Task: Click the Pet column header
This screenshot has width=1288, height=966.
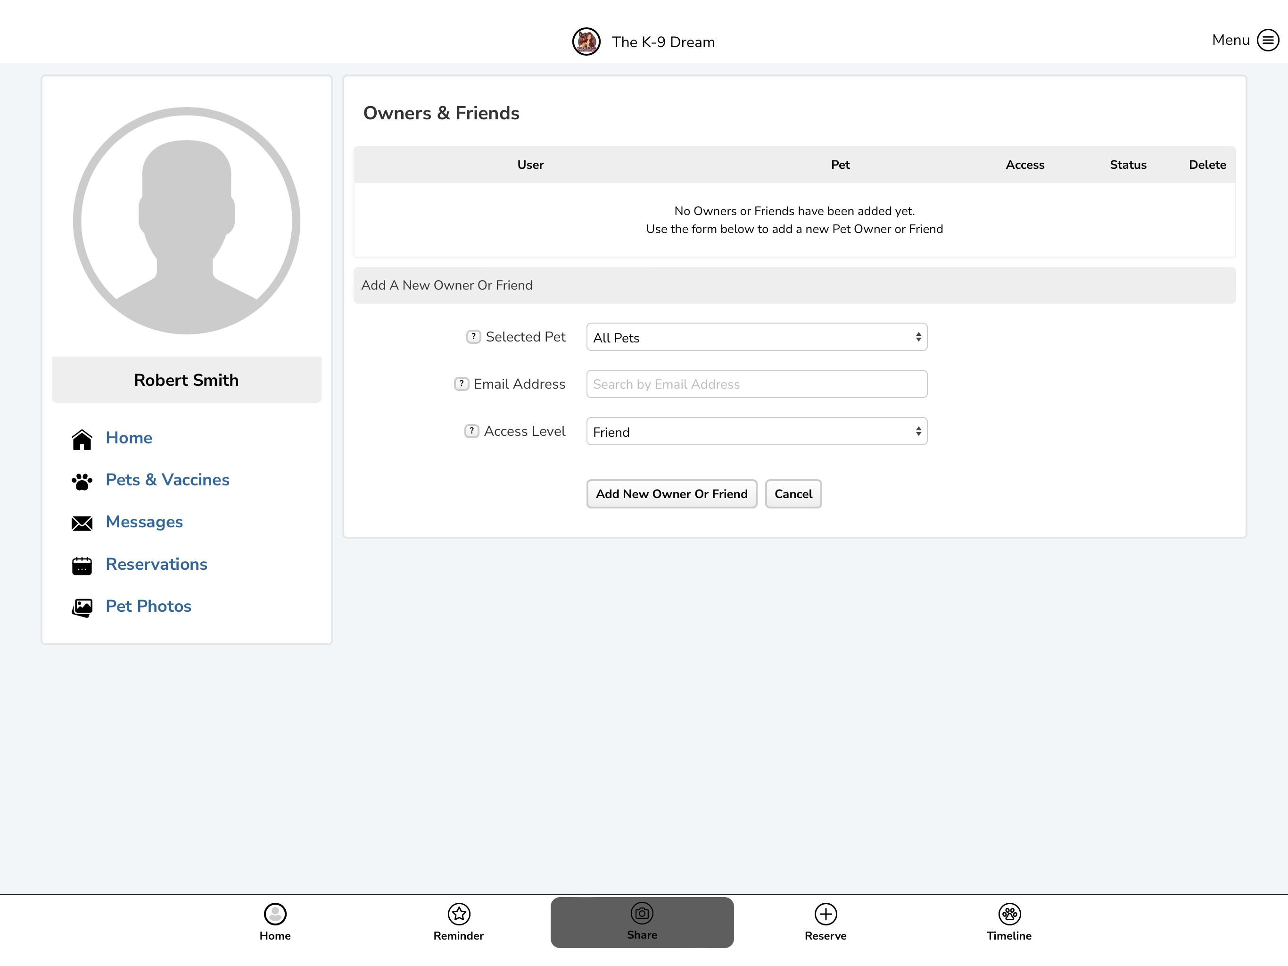Action: click(840, 165)
